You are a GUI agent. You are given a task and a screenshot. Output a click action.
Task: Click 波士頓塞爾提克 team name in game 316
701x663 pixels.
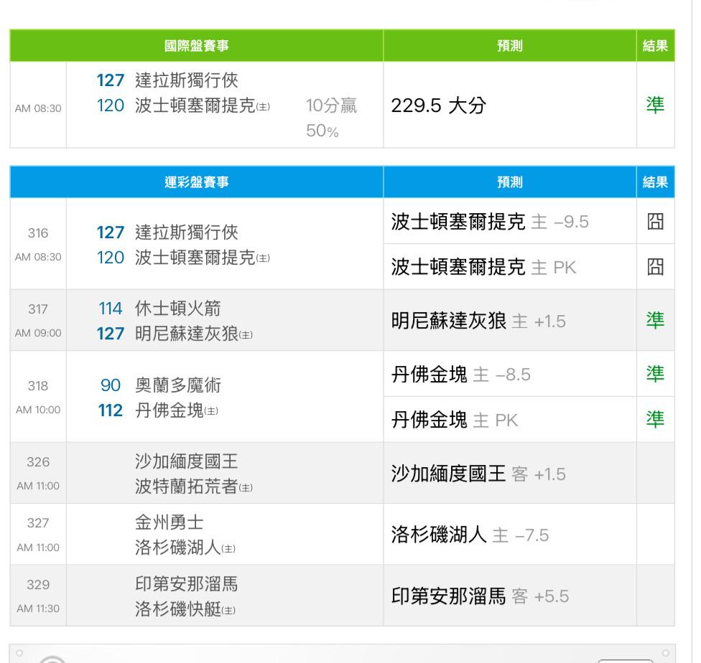(x=195, y=258)
